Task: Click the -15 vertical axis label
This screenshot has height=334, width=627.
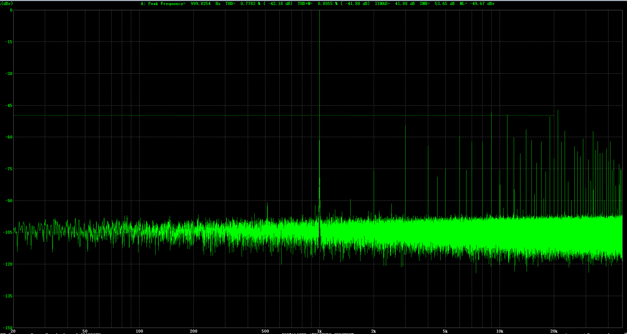Action: pyautogui.click(x=9, y=42)
